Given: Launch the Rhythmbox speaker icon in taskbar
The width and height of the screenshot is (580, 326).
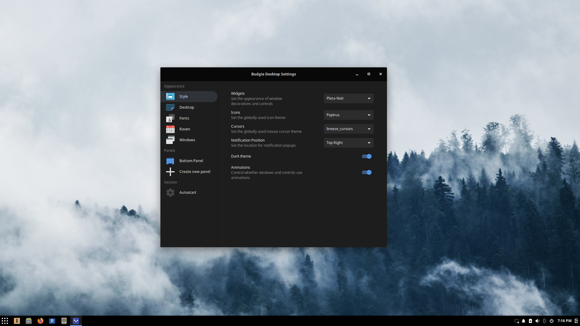Looking at the screenshot, I should coord(64,321).
